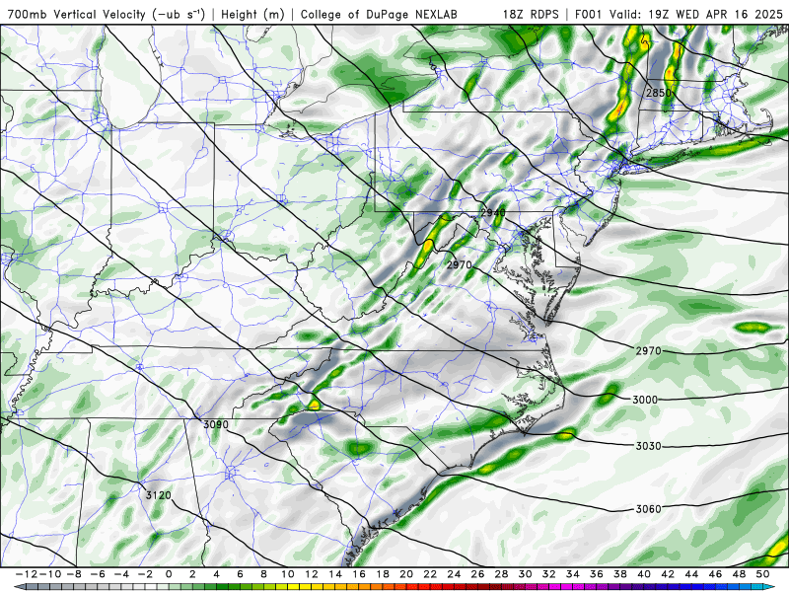Screen dimensions: 789x592
Task: Select the "-8" color scale value
Action: tap(73, 574)
